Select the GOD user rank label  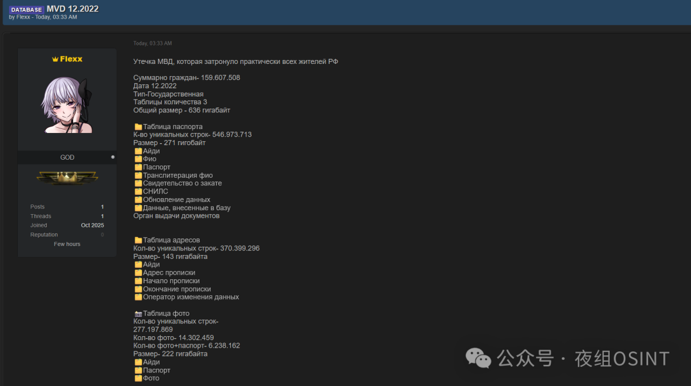tap(67, 157)
